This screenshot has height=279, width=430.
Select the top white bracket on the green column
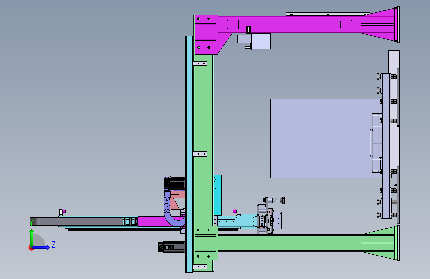200,64
